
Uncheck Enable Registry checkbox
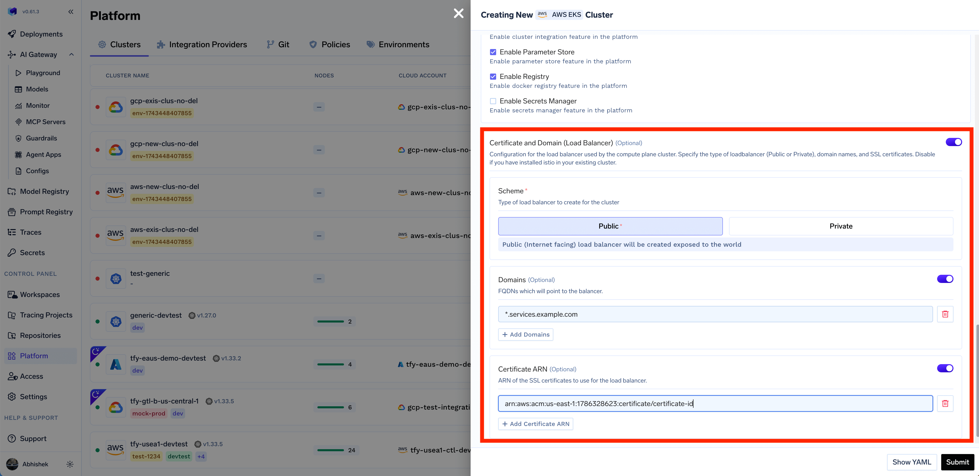pyautogui.click(x=493, y=76)
